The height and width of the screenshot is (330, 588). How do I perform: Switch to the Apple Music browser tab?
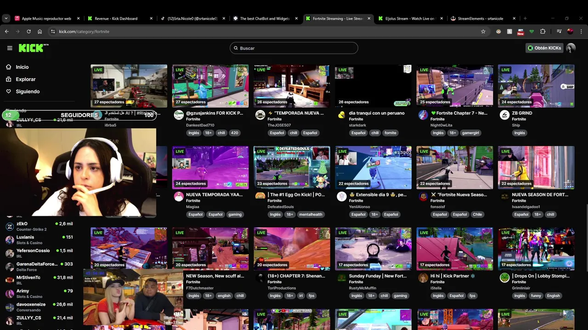[x=46, y=18]
